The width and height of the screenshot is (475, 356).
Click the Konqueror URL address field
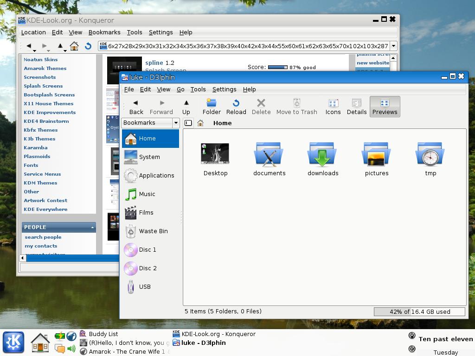[244, 46]
